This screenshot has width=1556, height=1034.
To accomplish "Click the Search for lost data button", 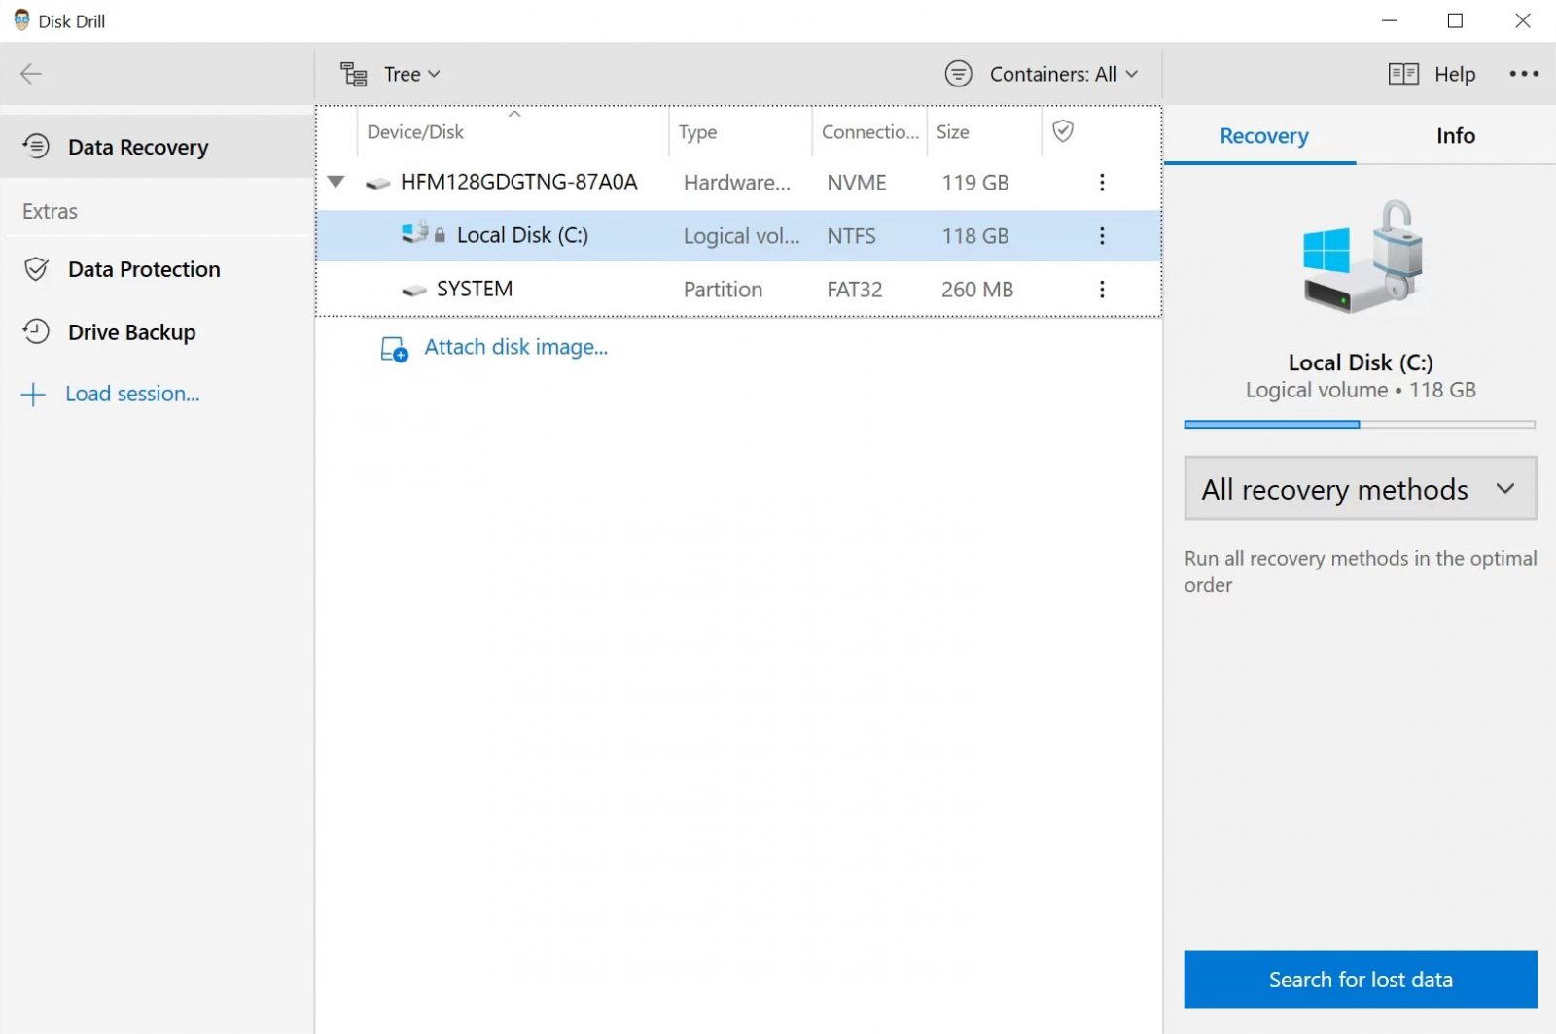I will pos(1360,980).
